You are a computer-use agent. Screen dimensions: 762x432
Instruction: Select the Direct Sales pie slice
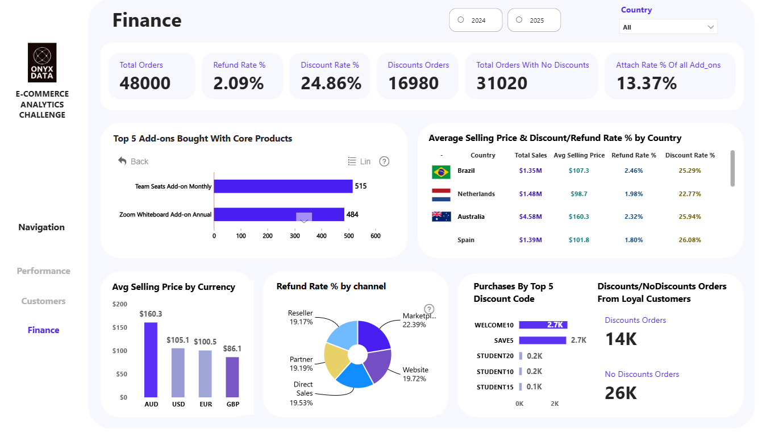tap(355, 377)
